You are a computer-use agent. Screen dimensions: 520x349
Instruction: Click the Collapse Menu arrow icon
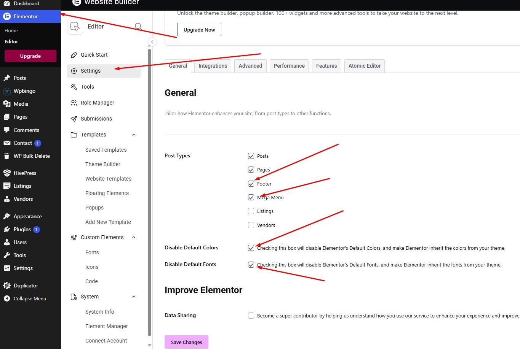7,298
